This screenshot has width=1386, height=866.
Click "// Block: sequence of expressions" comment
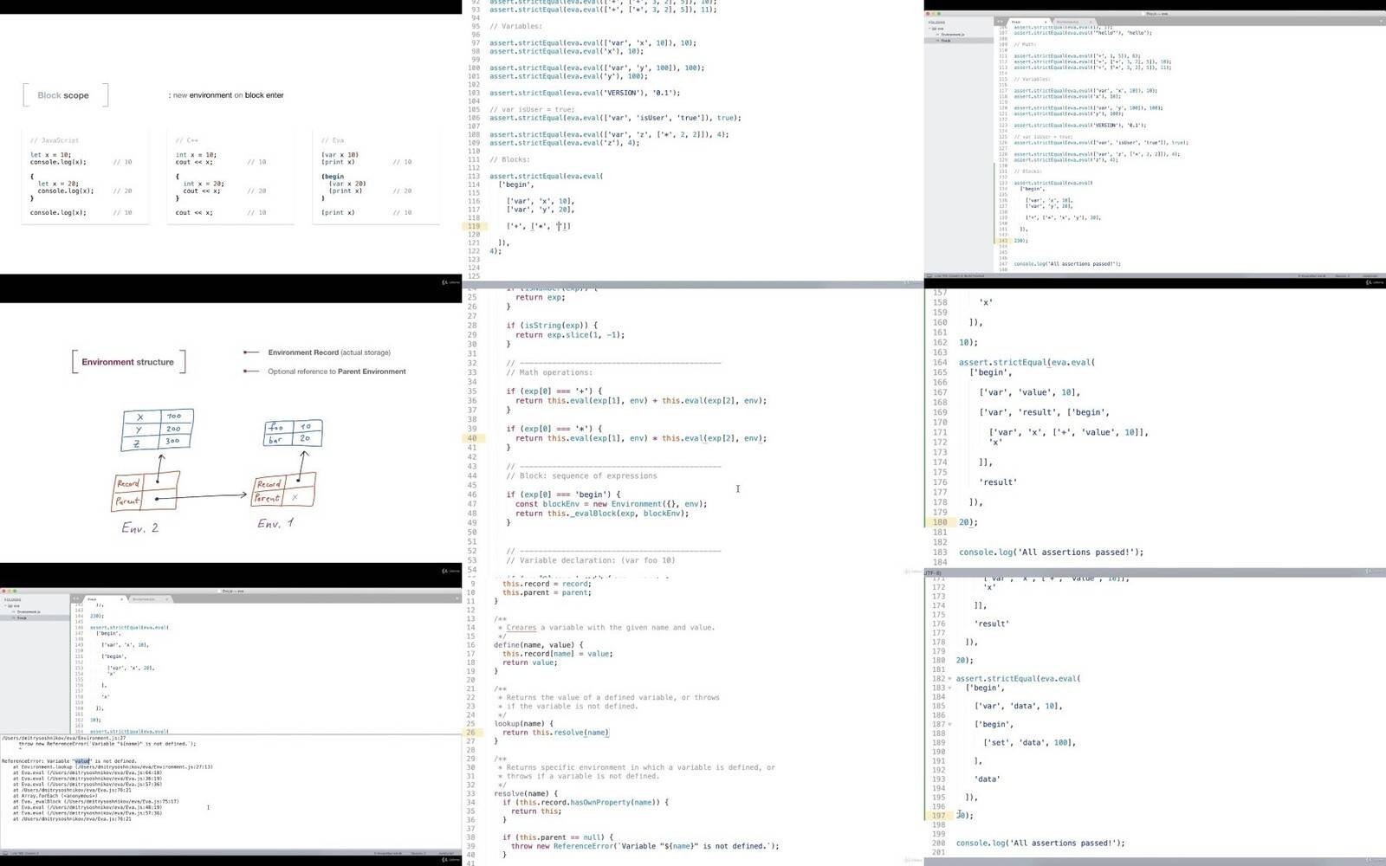[x=582, y=475]
